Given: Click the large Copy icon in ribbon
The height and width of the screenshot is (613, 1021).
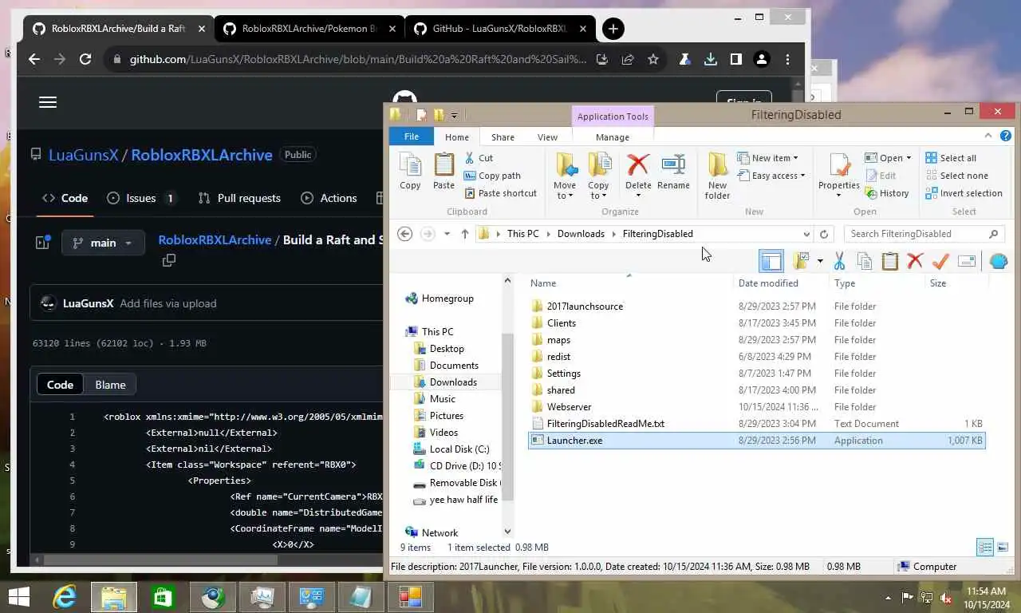Looking at the screenshot, I should coord(410,172).
